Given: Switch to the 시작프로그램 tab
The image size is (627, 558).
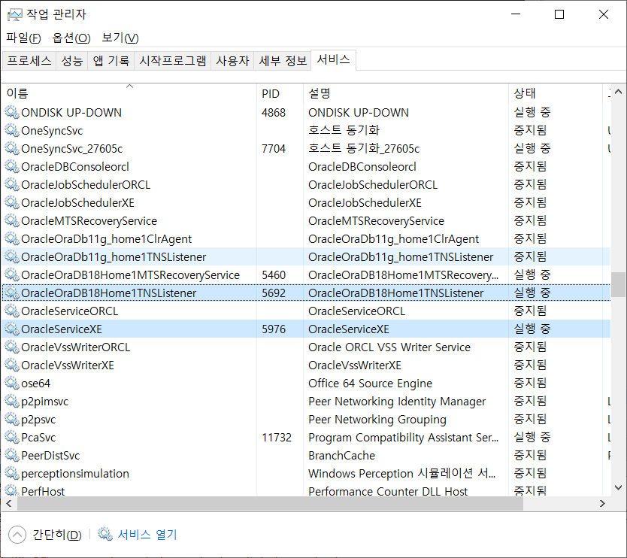Looking at the screenshot, I should pos(173,60).
